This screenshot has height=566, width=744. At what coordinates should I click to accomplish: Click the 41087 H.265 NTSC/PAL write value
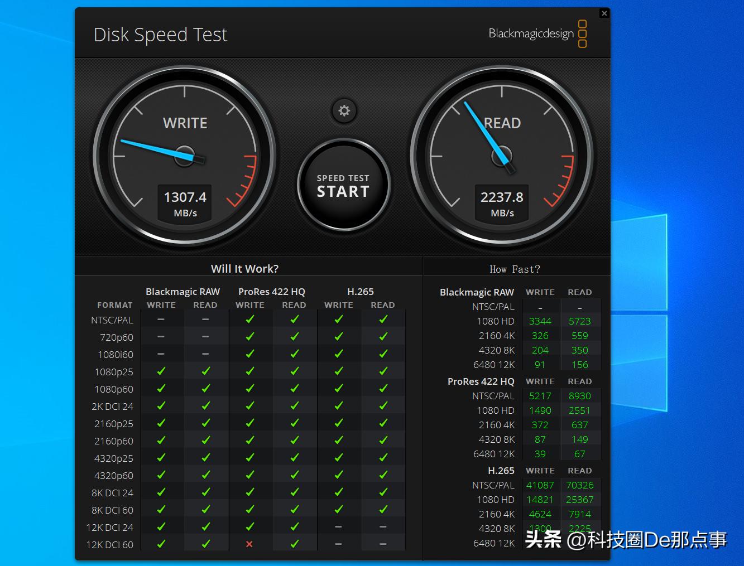tap(540, 485)
